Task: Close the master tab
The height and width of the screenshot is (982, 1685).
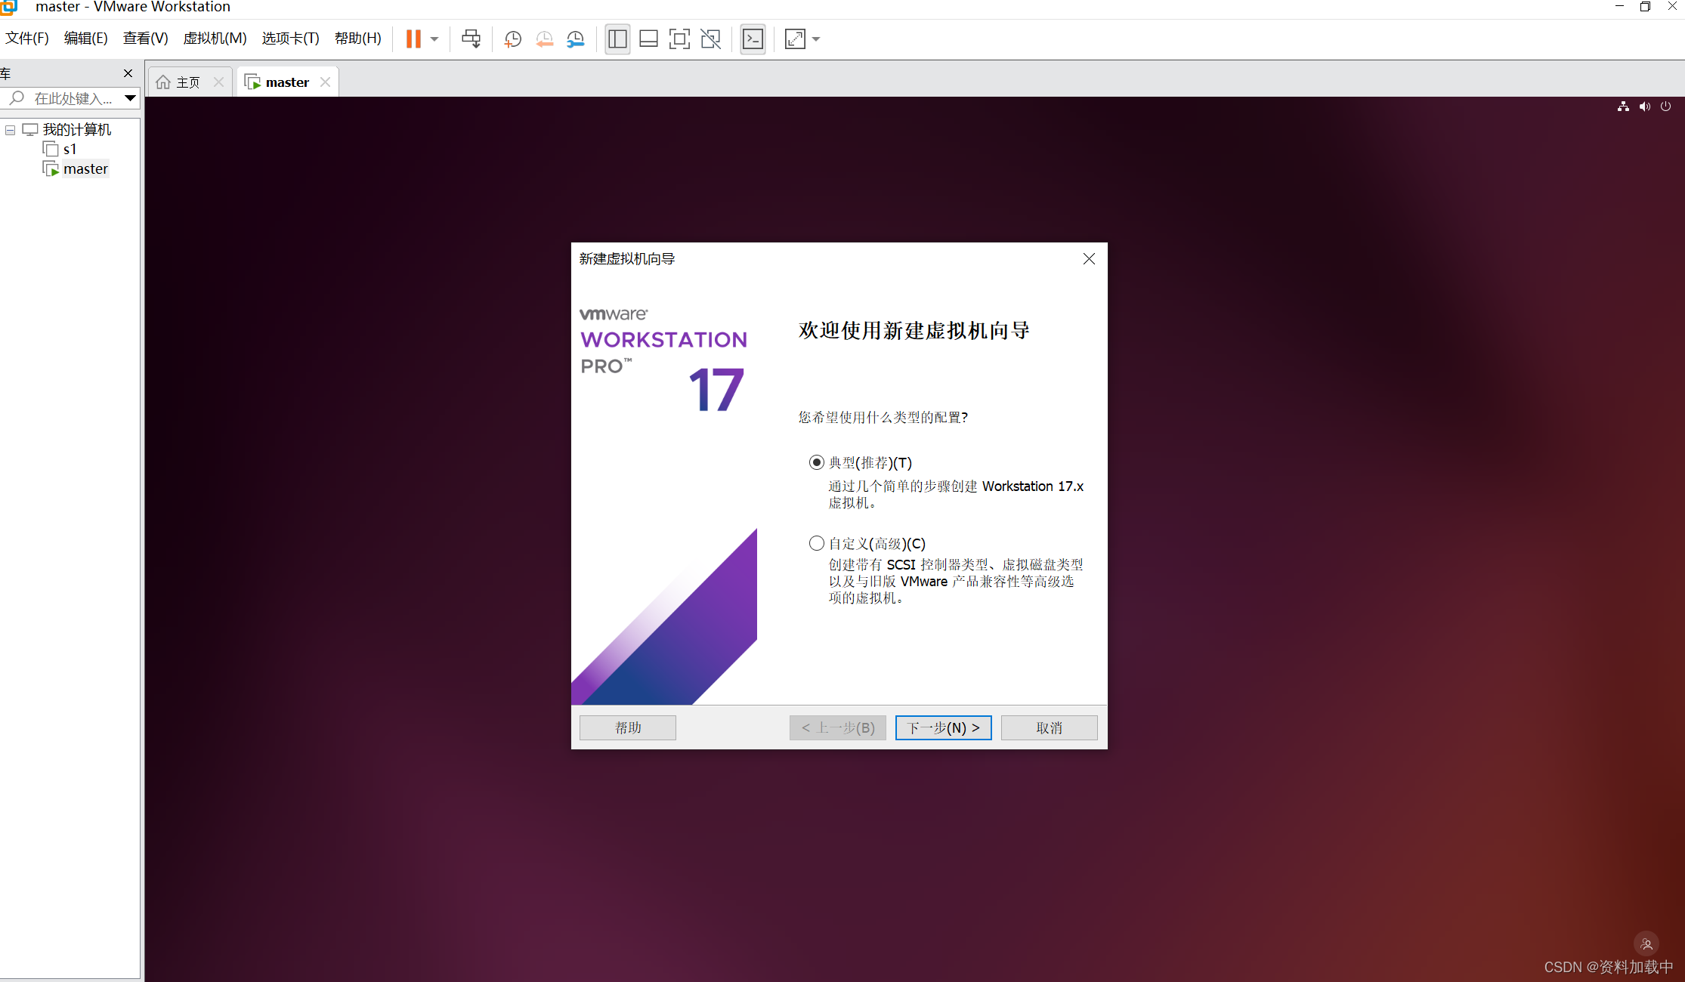Action: (326, 82)
